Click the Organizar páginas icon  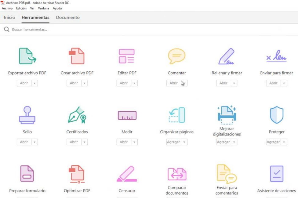(x=177, y=115)
